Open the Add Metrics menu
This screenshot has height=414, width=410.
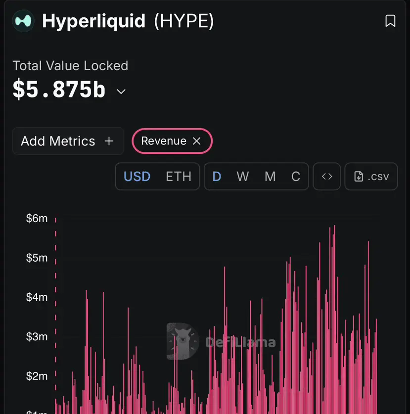(x=68, y=141)
